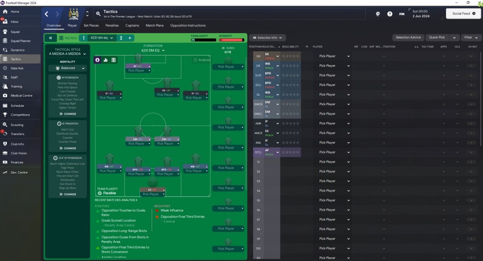Select tactic slot 2
The height and width of the screenshot is (261, 483).
[121, 38]
